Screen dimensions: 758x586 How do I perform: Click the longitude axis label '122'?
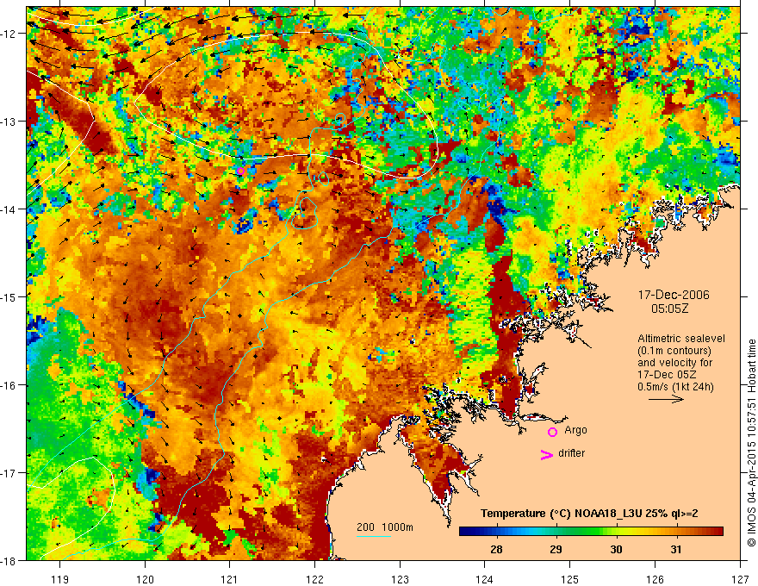coord(314,579)
